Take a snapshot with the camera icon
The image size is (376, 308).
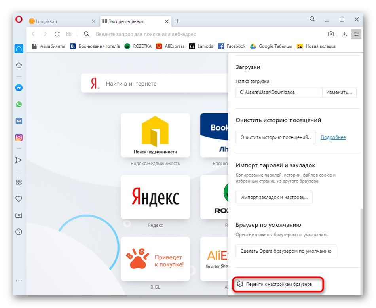(x=330, y=34)
